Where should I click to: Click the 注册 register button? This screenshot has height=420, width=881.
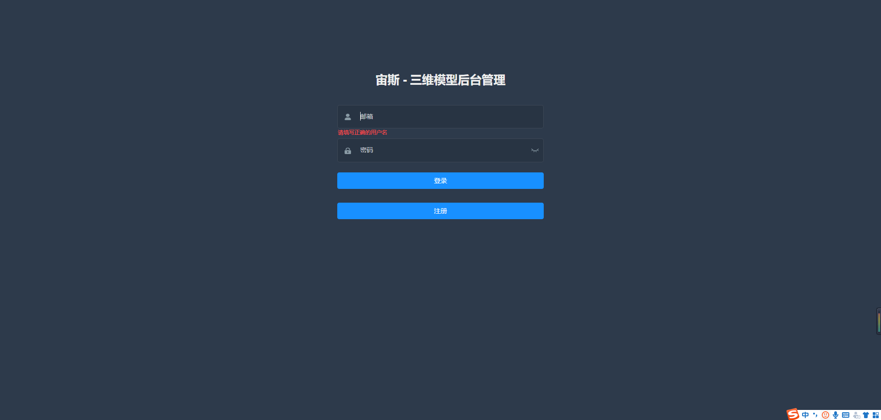[x=440, y=211]
